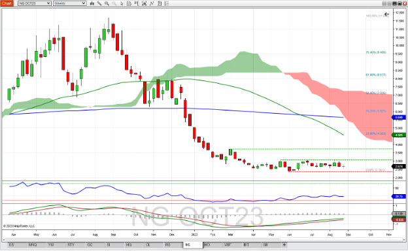Switch to the CL tab
The width and height of the screenshot is (408, 251).
154,244
